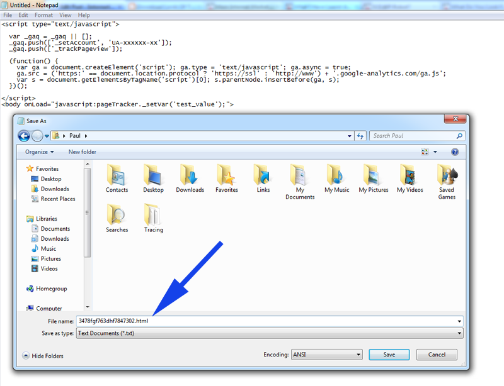Open the Saved Games folder

tap(447, 182)
